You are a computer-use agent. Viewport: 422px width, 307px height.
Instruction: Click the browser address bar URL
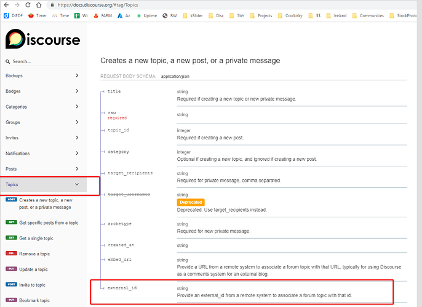pyautogui.click(x=98, y=5)
